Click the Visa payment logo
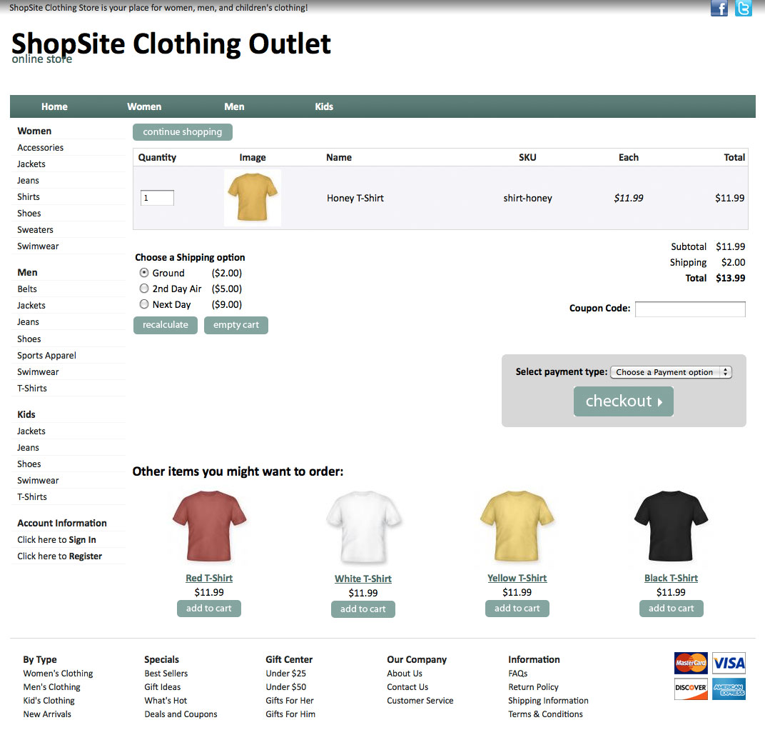 (x=729, y=663)
